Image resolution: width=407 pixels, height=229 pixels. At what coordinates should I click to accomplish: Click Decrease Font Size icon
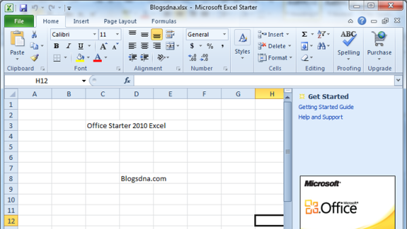[x=115, y=46]
